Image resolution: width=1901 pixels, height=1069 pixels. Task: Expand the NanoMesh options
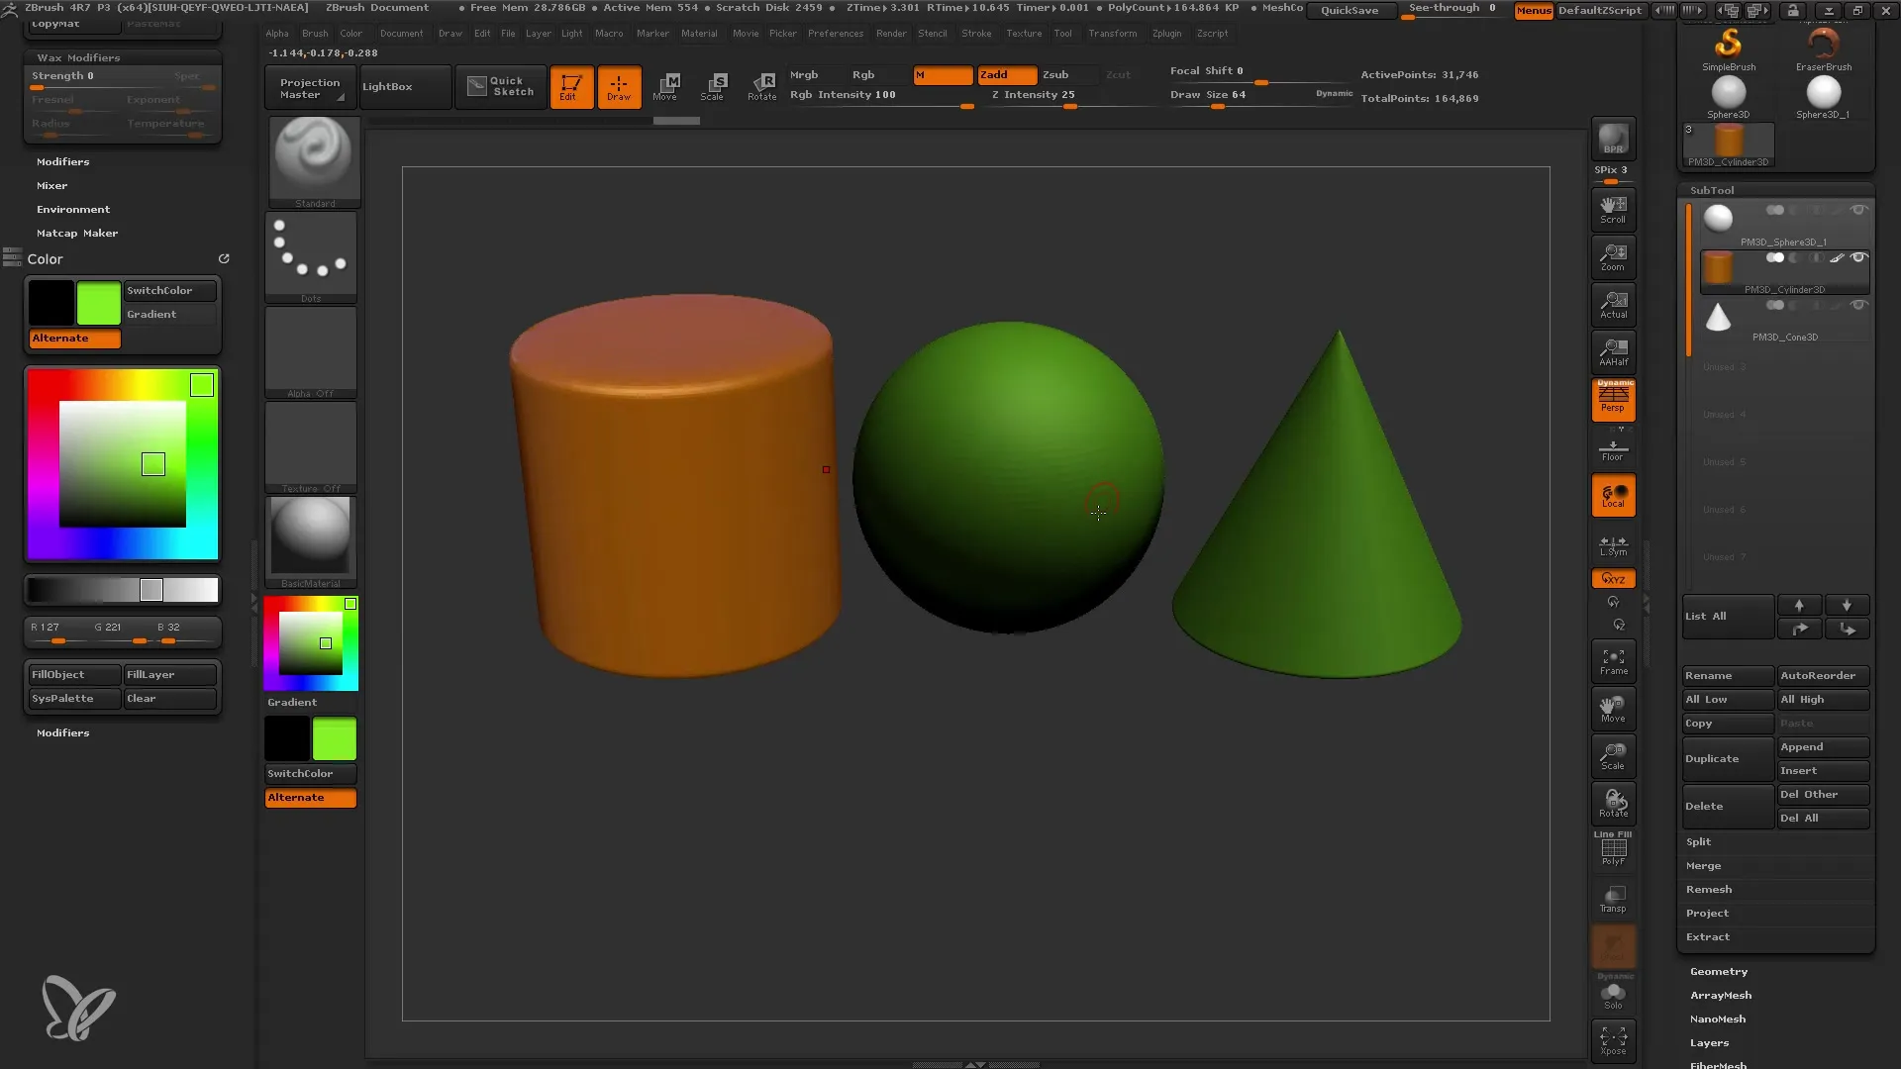point(1718,1019)
